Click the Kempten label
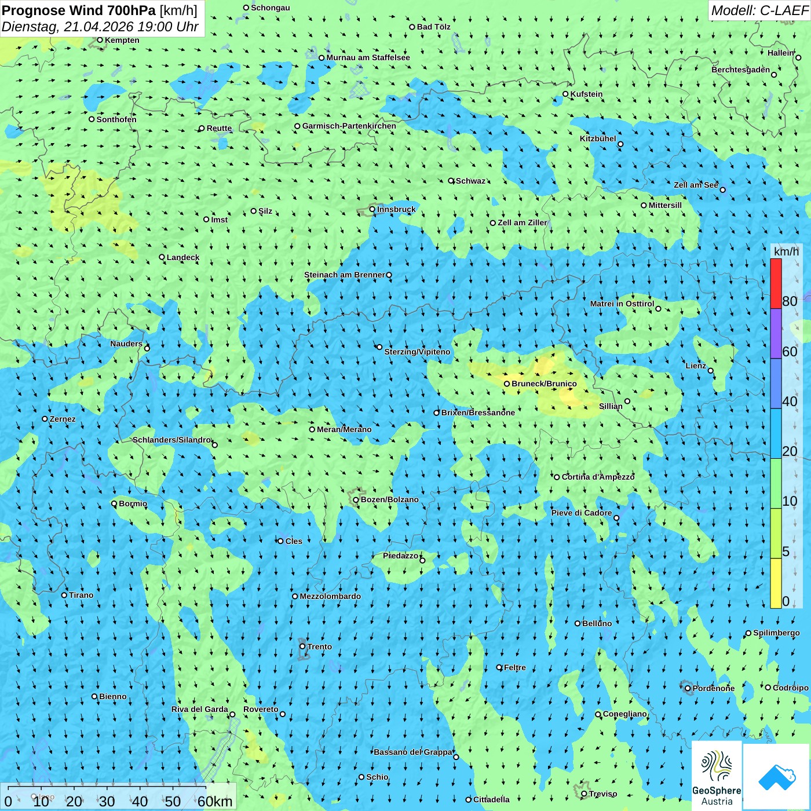This screenshot has width=811, height=811. coord(122,40)
